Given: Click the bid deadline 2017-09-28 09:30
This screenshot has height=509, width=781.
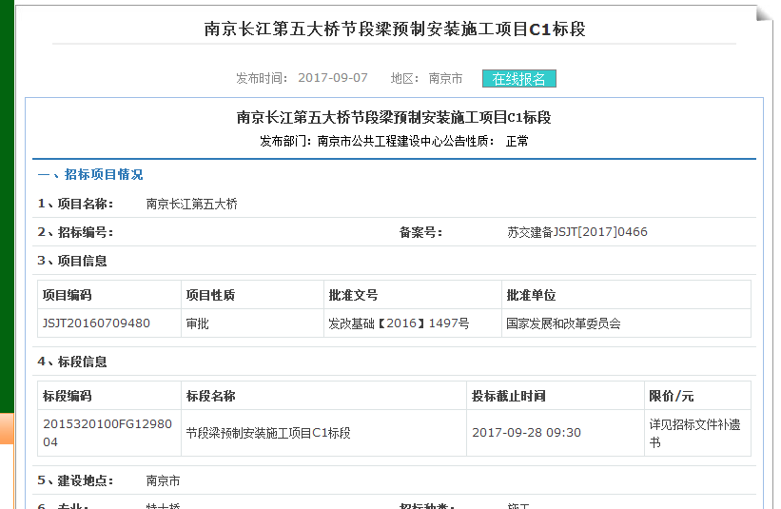Looking at the screenshot, I should pyautogui.click(x=526, y=433).
